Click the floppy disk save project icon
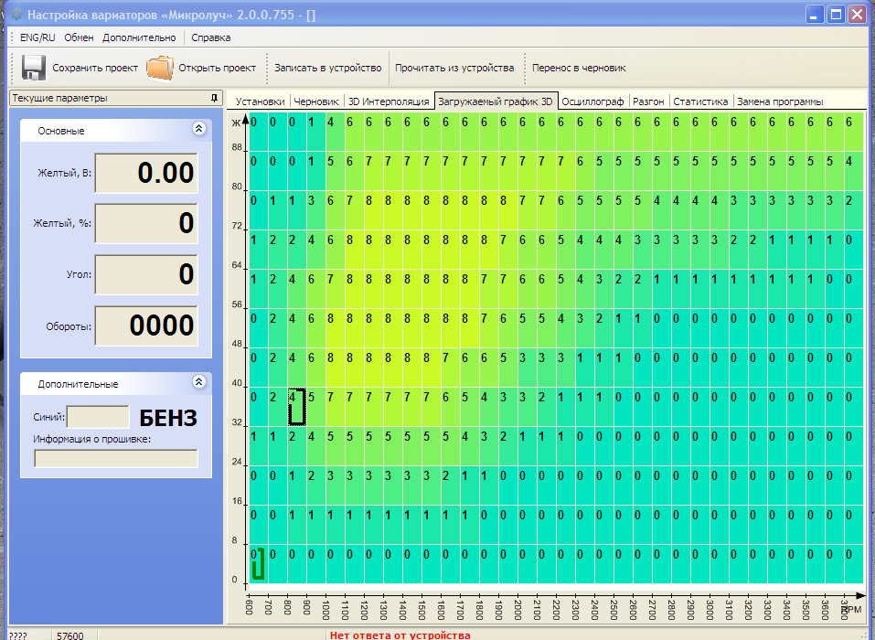Image resolution: width=875 pixels, height=640 pixels. pos(34,68)
